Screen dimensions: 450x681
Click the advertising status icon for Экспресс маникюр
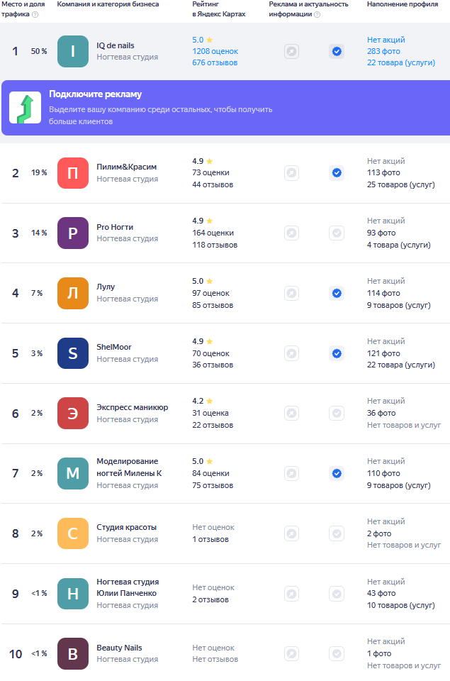click(x=291, y=413)
